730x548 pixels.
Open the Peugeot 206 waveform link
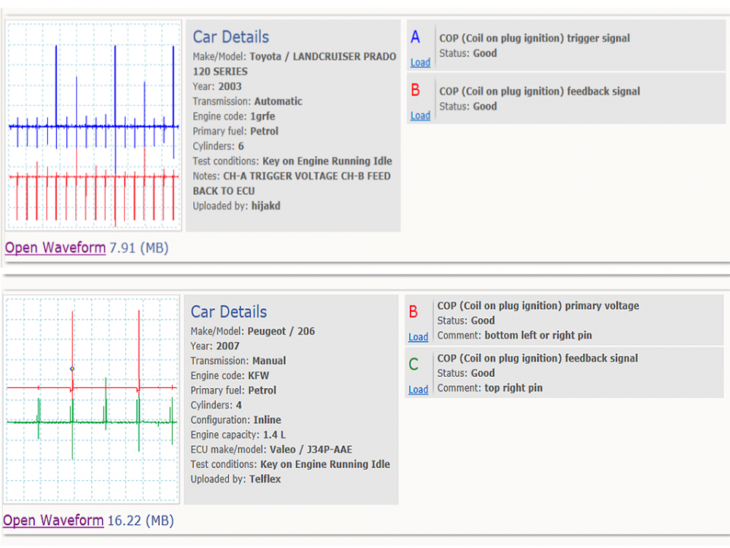[53, 520]
